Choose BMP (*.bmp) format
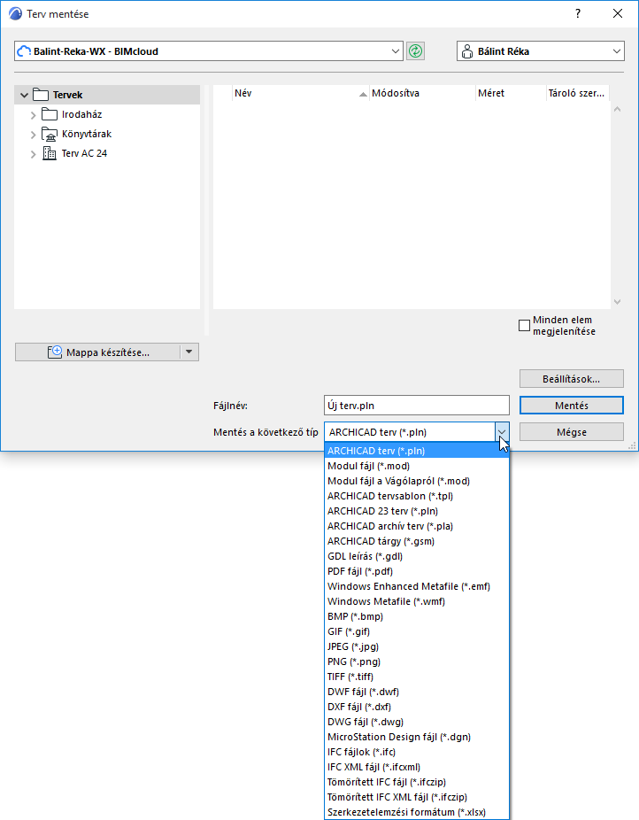This screenshot has height=820, width=639. (x=417, y=616)
